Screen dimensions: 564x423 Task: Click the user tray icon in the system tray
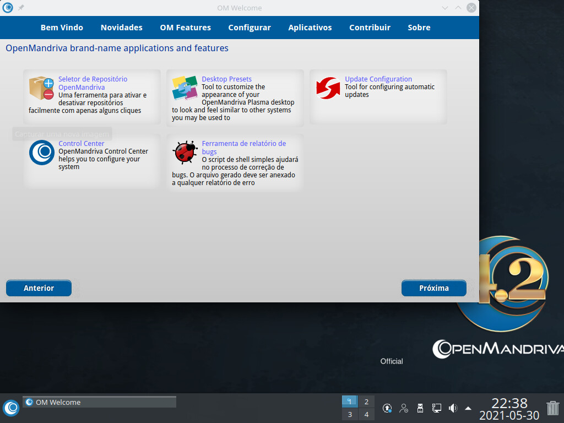404,408
